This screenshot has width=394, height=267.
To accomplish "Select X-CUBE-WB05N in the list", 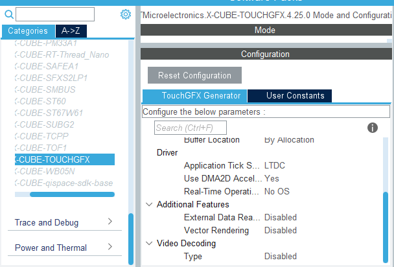I will [45, 171].
